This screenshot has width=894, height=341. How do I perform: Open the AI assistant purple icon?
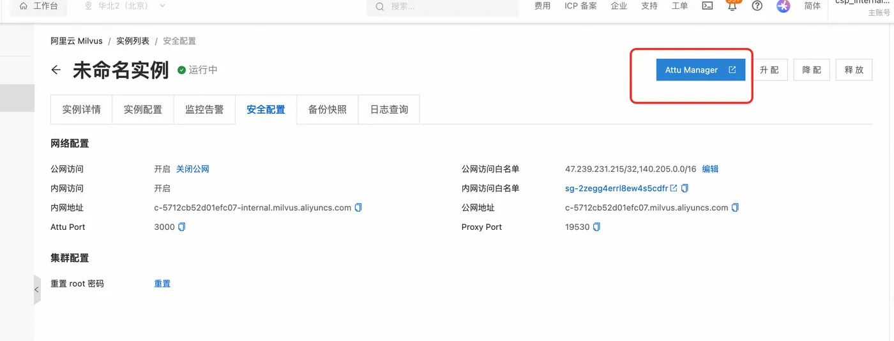(784, 6)
